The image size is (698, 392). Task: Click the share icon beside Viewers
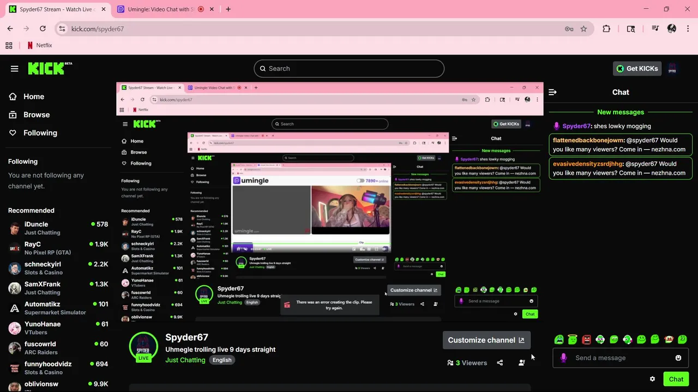[500, 363]
